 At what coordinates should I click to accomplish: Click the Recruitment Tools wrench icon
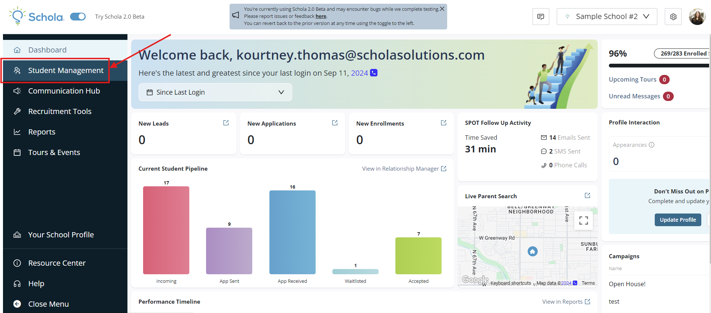[x=17, y=111]
